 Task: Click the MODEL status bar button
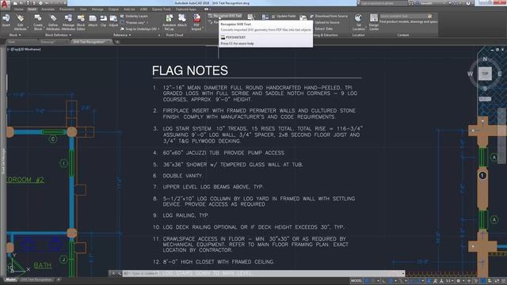[356, 281]
